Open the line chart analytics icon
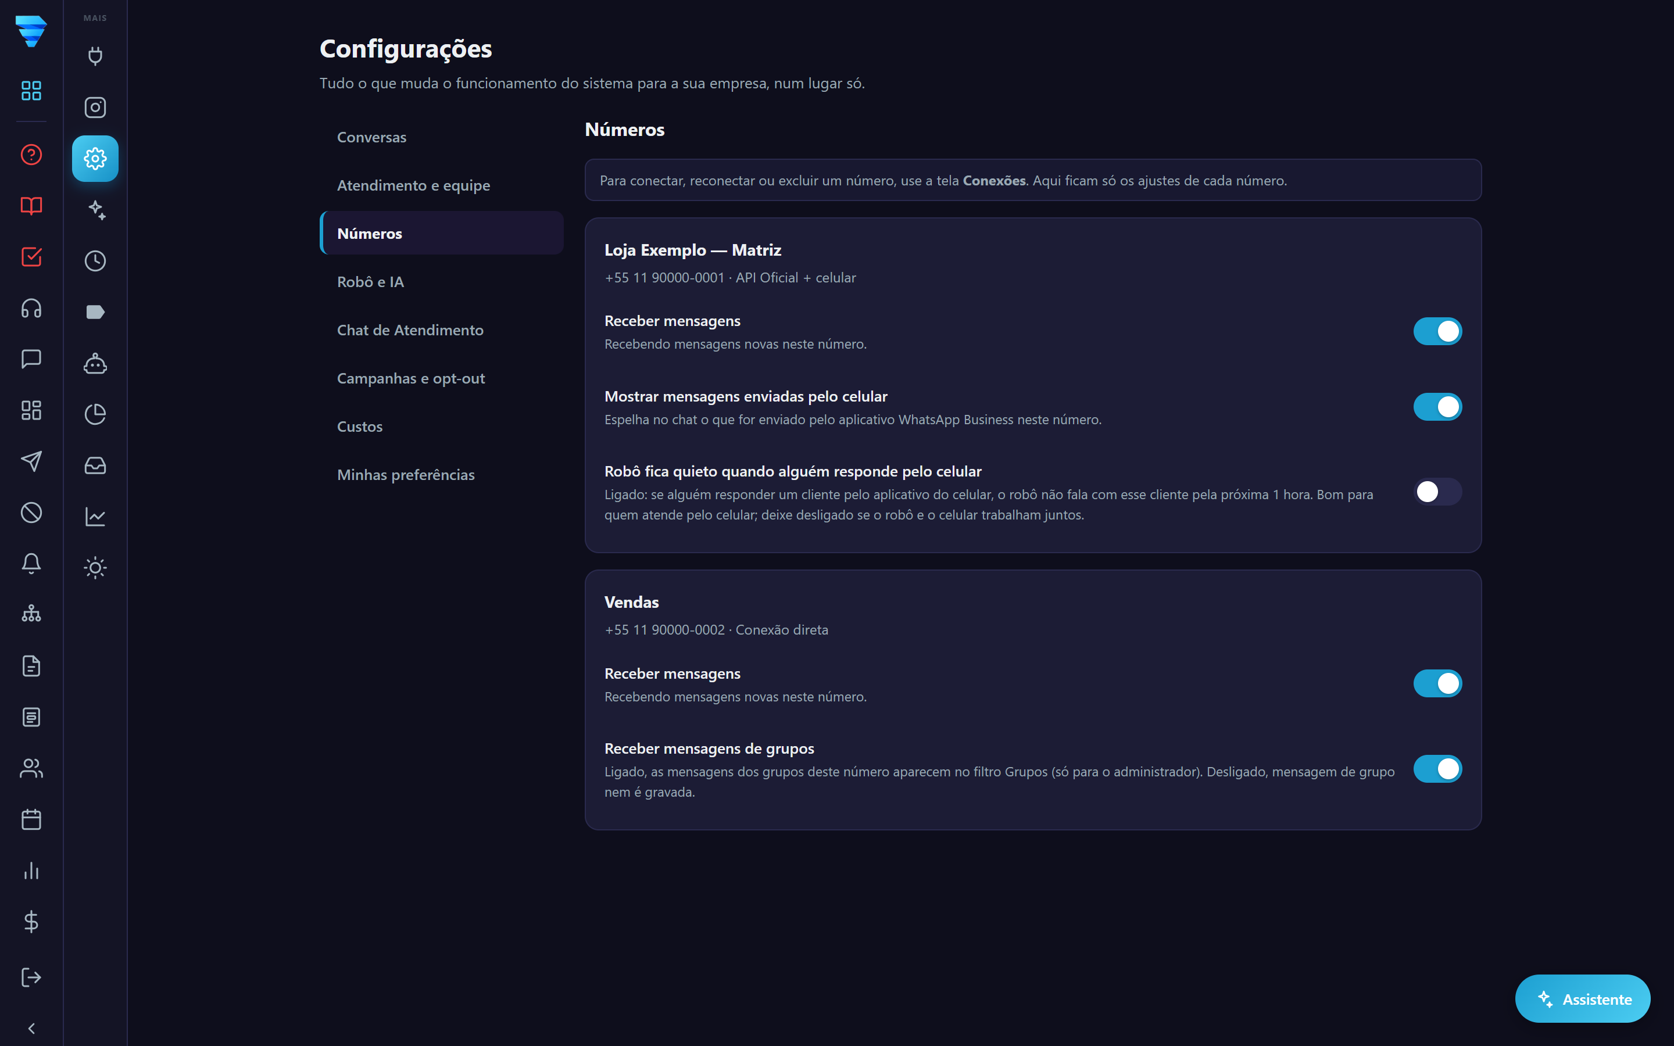 [95, 517]
